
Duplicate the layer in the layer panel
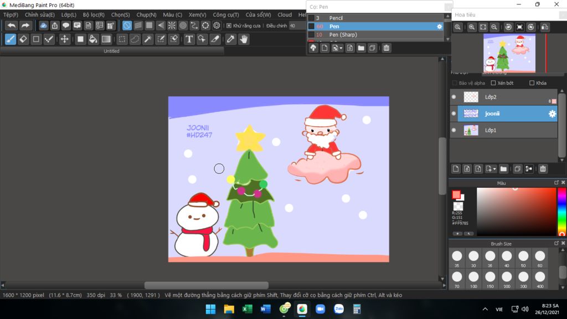coord(518,169)
